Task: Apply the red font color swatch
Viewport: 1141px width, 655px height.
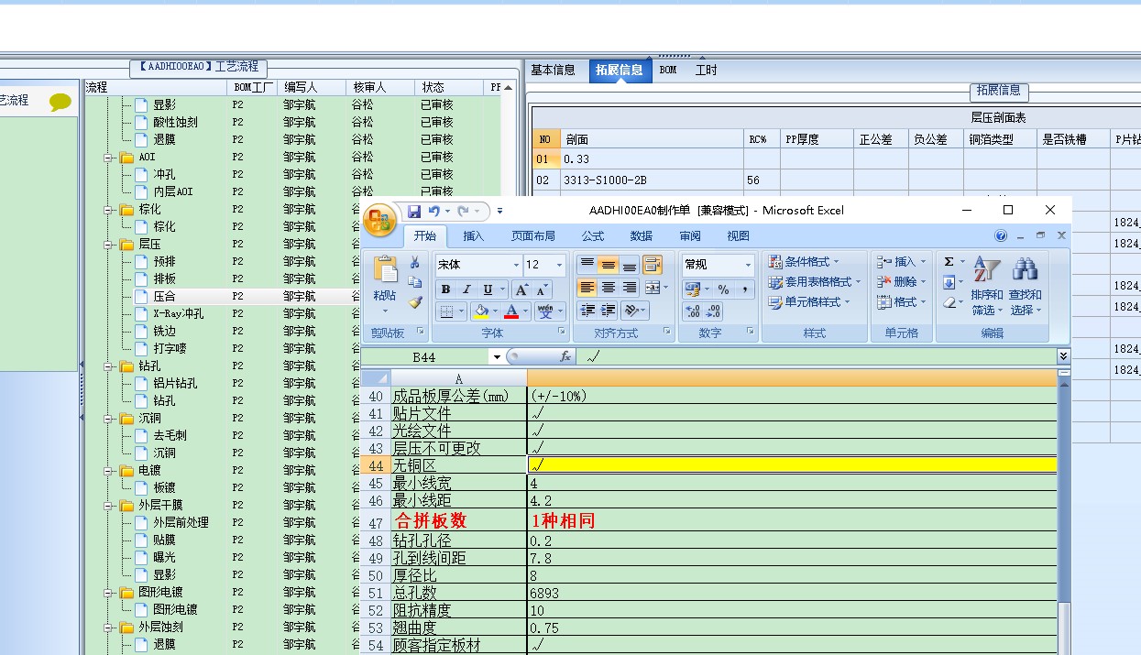Action: click(x=510, y=311)
